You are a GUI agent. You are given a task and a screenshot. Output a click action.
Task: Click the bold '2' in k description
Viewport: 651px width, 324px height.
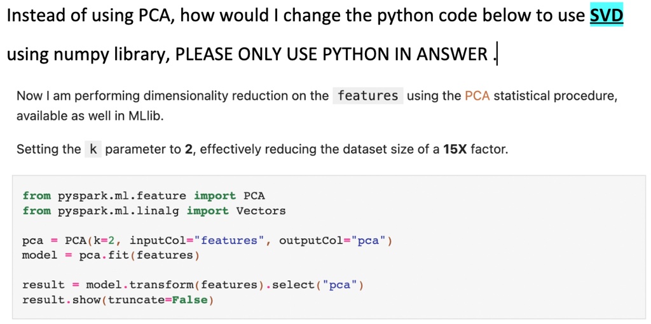[x=189, y=149]
